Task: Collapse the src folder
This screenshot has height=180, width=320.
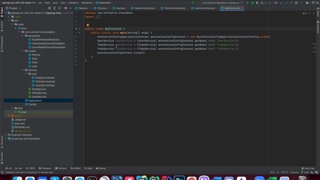Action: point(9,20)
